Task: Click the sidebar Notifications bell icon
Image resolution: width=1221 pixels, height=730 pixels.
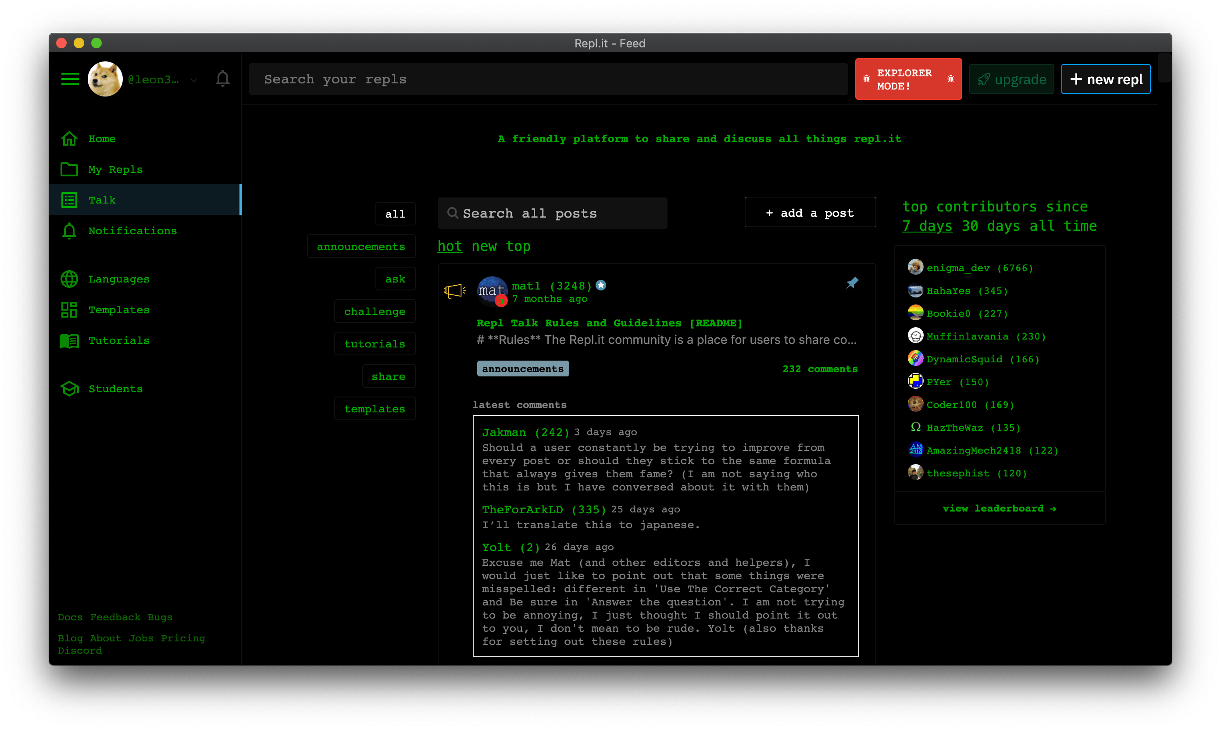Action: click(x=69, y=231)
